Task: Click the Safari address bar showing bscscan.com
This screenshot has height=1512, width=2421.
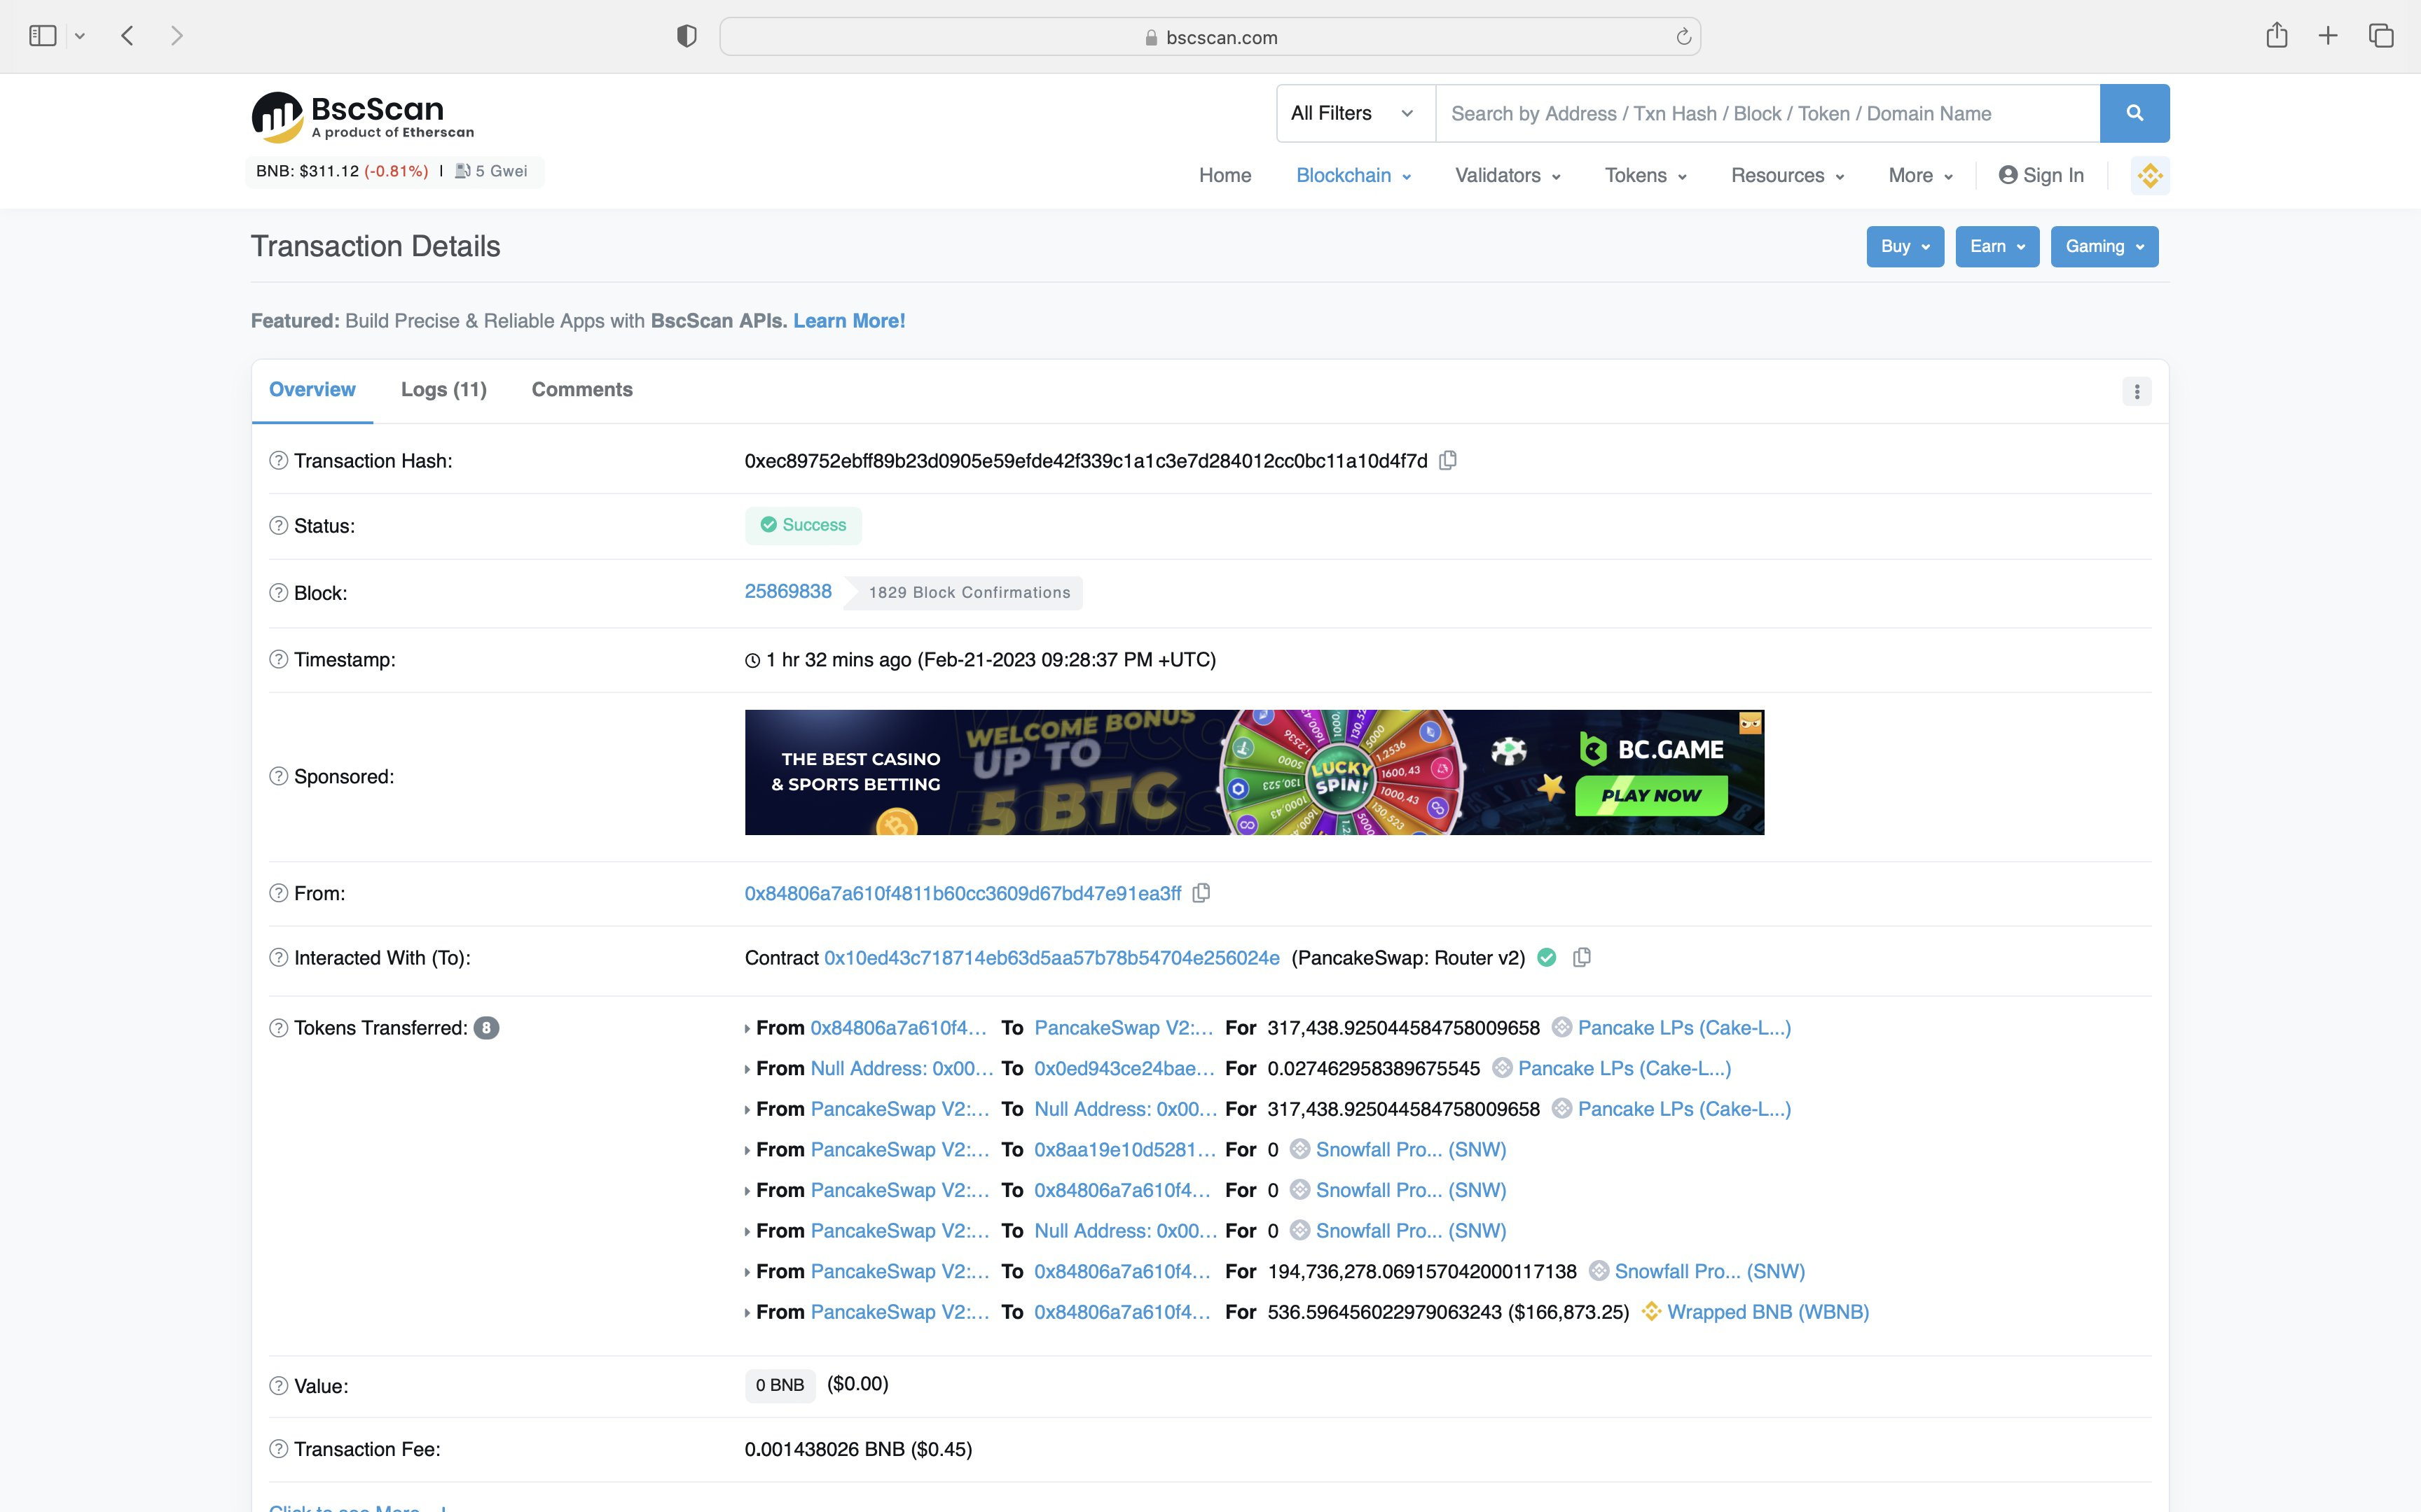Action: click(1210, 37)
